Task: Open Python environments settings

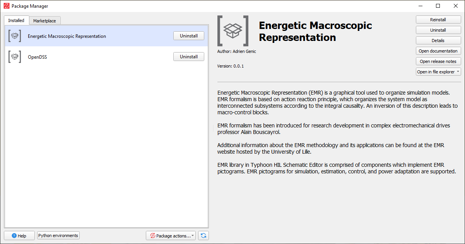Action: click(58, 236)
